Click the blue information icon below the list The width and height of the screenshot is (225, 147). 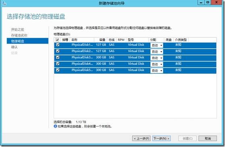[x=55, y=126]
